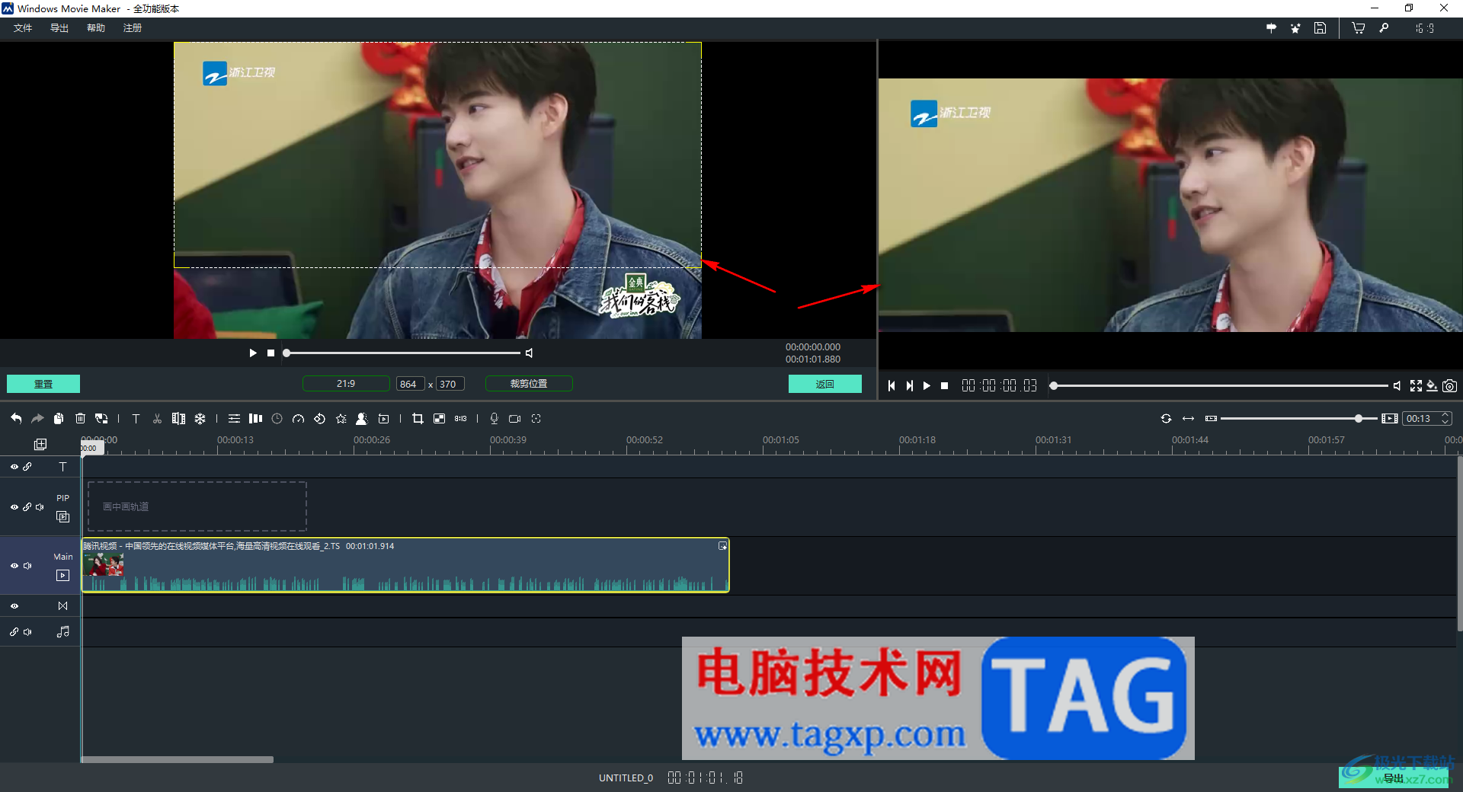
Task: Select the 腾讯视频 clip on Main track
Action: [x=405, y=565]
